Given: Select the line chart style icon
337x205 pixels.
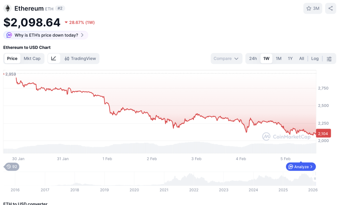Looking at the screenshot, I should [x=54, y=58].
